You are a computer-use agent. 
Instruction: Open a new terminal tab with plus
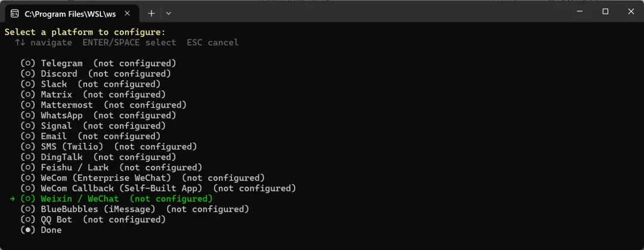click(x=151, y=13)
